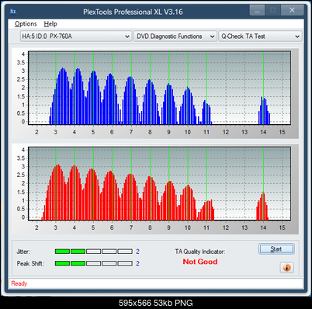
Task: Expand the DVD Diagnostic Functions dropdown
Action: 175,36
